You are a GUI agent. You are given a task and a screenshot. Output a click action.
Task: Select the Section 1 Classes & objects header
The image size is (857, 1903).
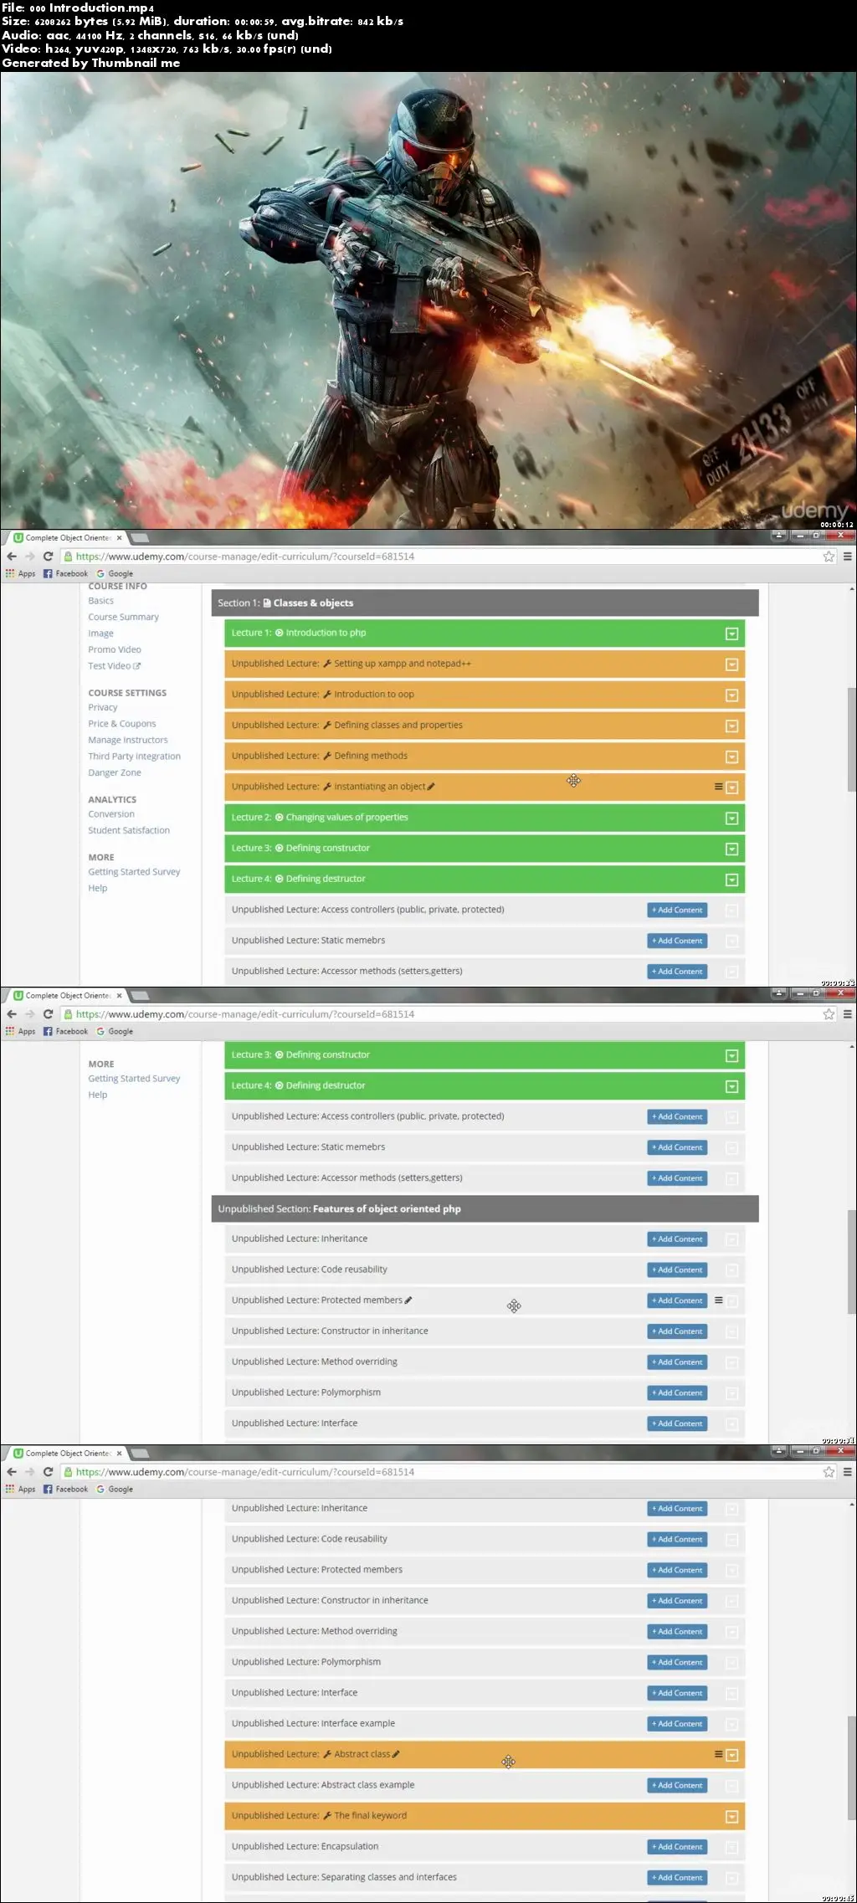485,603
